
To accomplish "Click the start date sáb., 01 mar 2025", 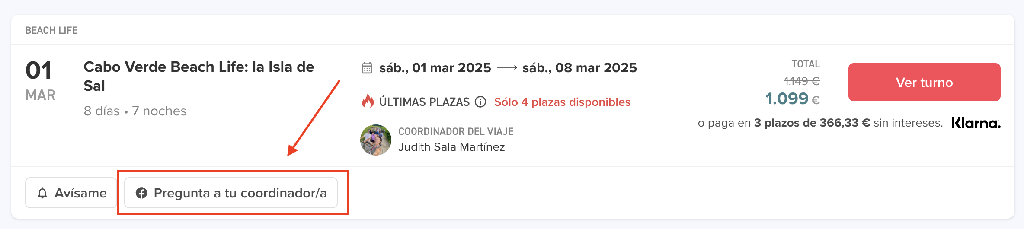I will [x=435, y=68].
